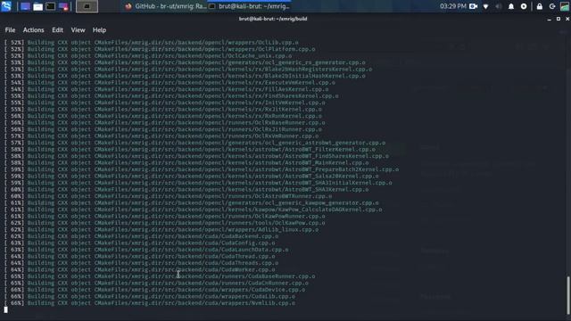Click the line ending FillAesKernel.cpp.o
Screen dimensions: 571x321
166,89
